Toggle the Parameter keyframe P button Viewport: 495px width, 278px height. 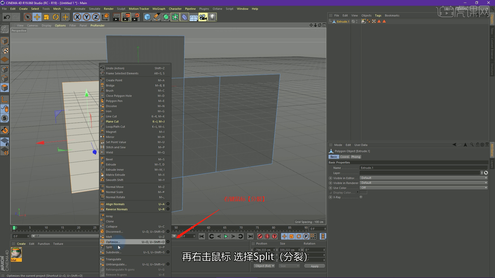click(x=306, y=236)
